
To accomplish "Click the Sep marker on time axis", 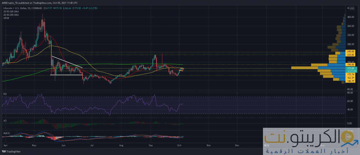I will 150,146.
